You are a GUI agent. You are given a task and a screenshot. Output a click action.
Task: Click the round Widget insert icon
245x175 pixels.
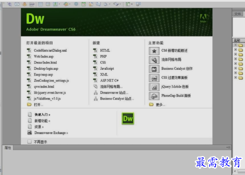76,4
